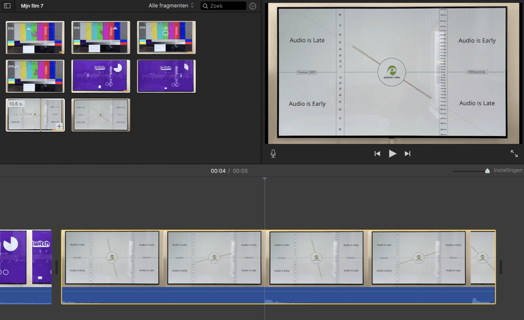The height and width of the screenshot is (320, 524).
Task: Skip to next clip using forward button
Action: (407, 154)
